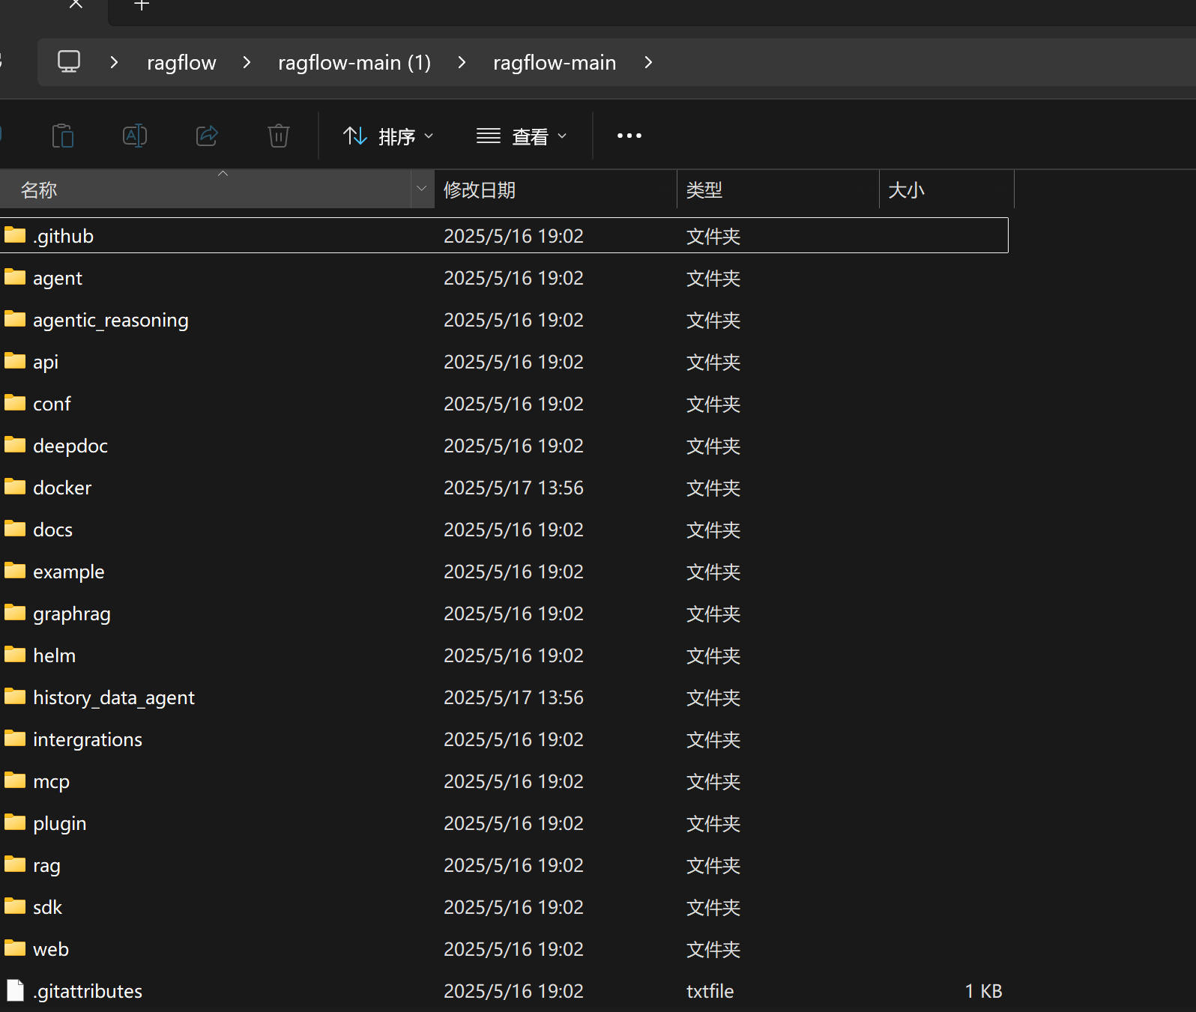Screen dimensions: 1196x1012
Task: Click the Paste clipboard icon
Action: (x=63, y=136)
